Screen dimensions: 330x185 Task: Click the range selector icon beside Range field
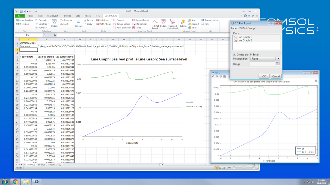click(x=278, y=64)
